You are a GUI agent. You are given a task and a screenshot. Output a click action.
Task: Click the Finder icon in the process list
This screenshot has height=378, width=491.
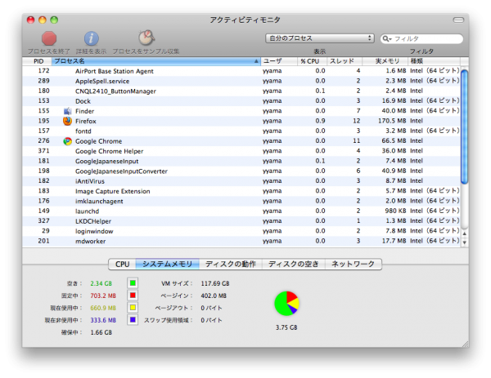[67, 111]
